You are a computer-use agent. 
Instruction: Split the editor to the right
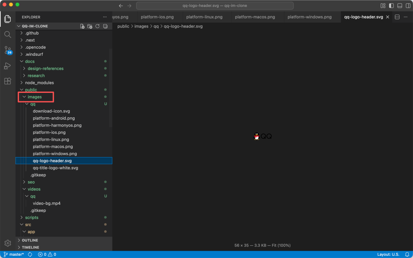tap(397, 17)
